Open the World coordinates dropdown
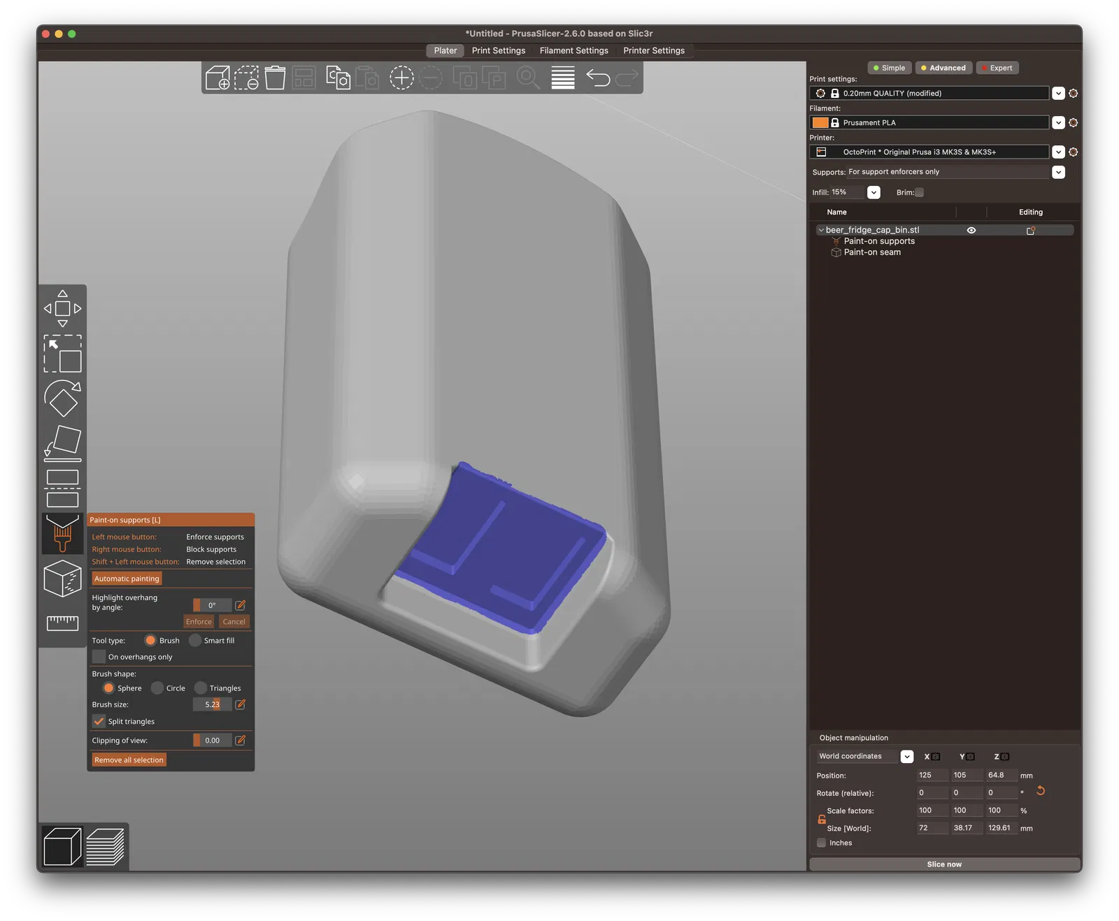1119x921 pixels. tap(907, 757)
